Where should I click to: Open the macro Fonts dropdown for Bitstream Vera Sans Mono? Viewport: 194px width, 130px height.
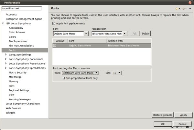[96, 73]
